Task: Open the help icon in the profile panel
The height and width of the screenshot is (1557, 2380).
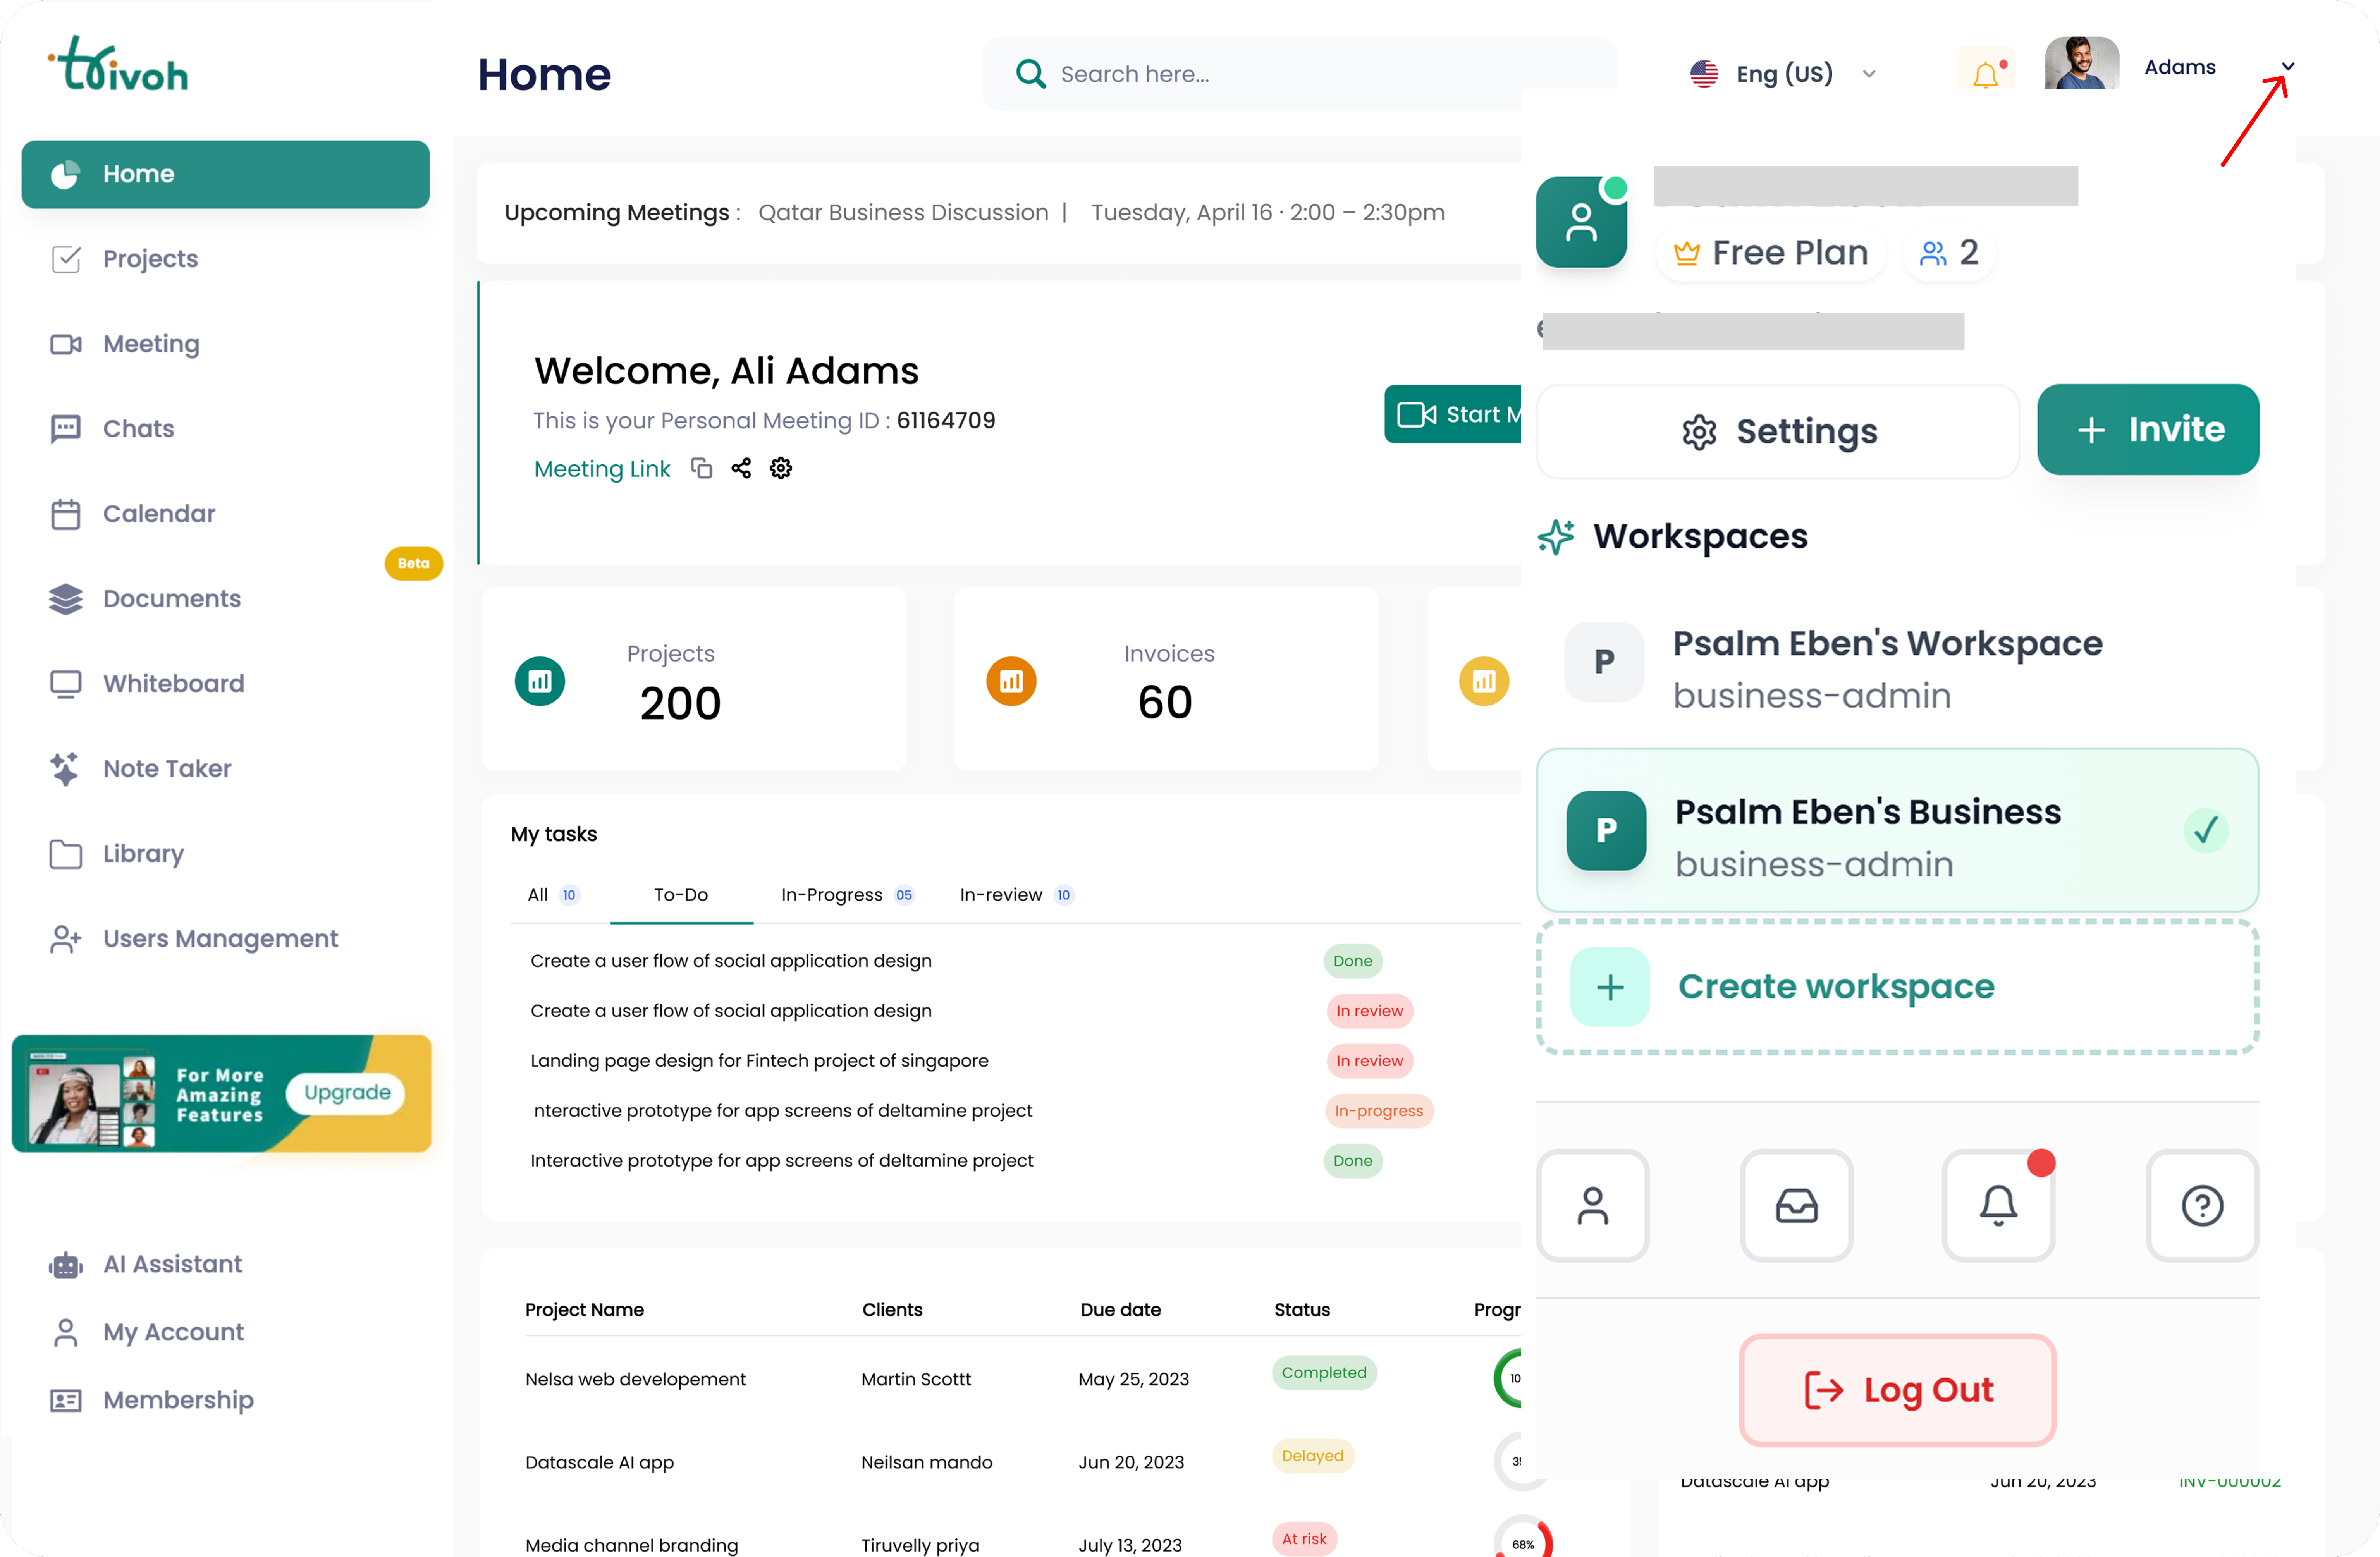Action: [2201, 1205]
